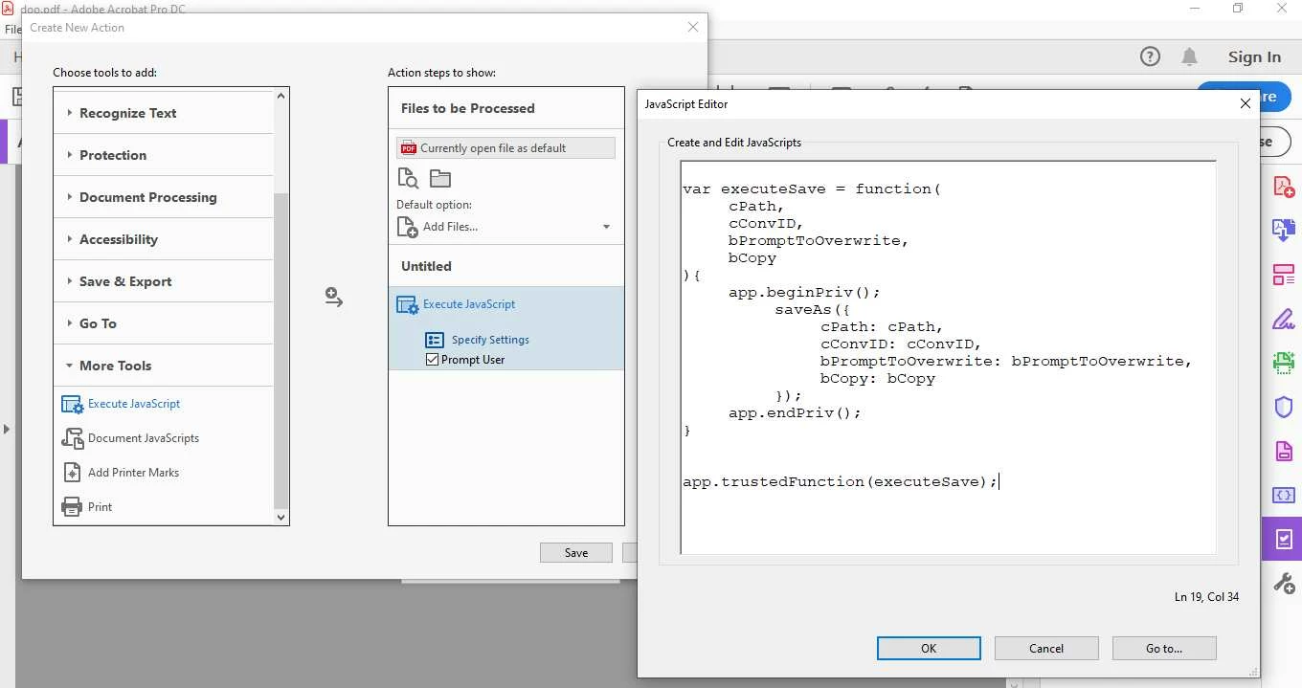This screenshot has height=688, width=1302.
Task: Select the Action Wizard tool in the sidebar
Action: click(x=1283, y=539)
